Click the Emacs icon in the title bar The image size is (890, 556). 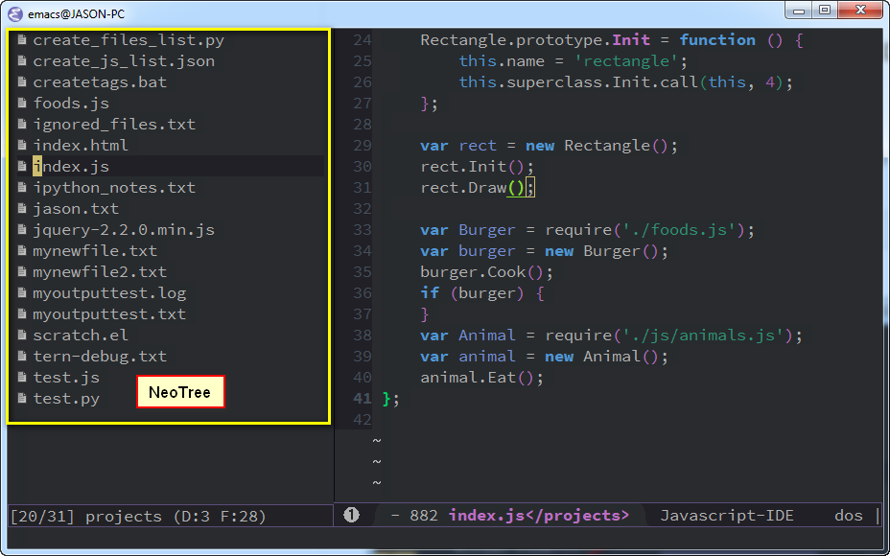pyautogui.click(x=16, y=13)
